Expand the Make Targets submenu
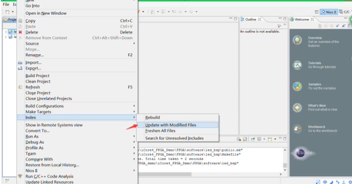Image resolution: width=352 pixels, height=184 pixels. point(134,112)
